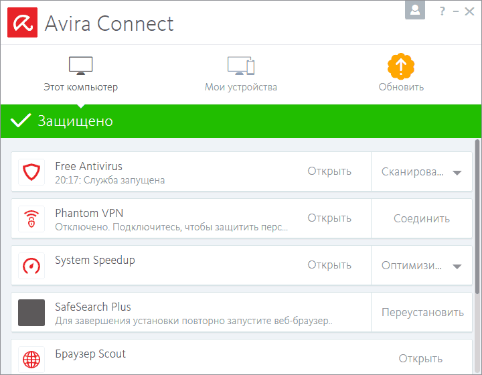The height and width of the screenshot is (375, 482).
Task: Start scan with the Сканирова... button
Action: click(412, 172)
